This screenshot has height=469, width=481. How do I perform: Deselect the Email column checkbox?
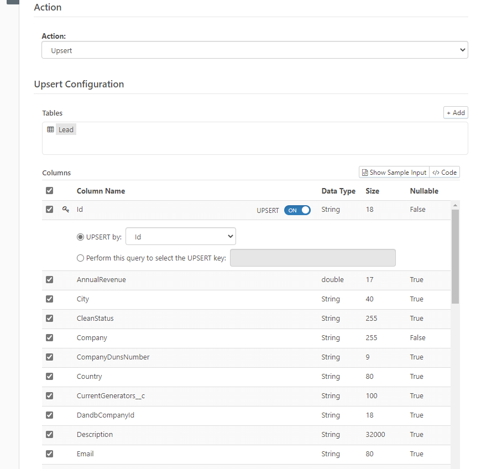49,454
